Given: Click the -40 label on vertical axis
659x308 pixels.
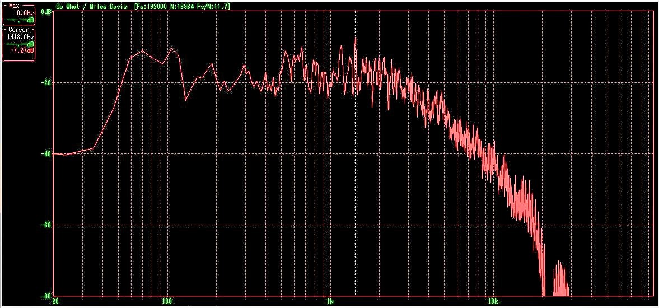Looking at the screenshot, I should (x=46, y=153).
